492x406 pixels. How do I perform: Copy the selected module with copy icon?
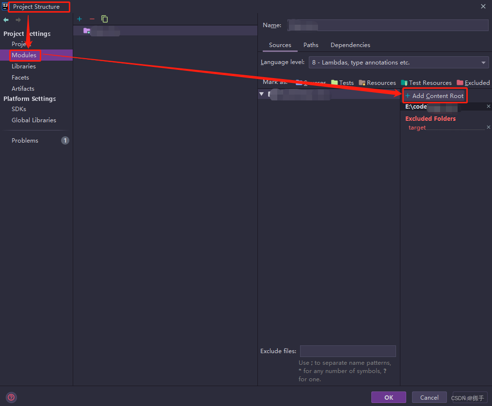[x=105, y=19]
